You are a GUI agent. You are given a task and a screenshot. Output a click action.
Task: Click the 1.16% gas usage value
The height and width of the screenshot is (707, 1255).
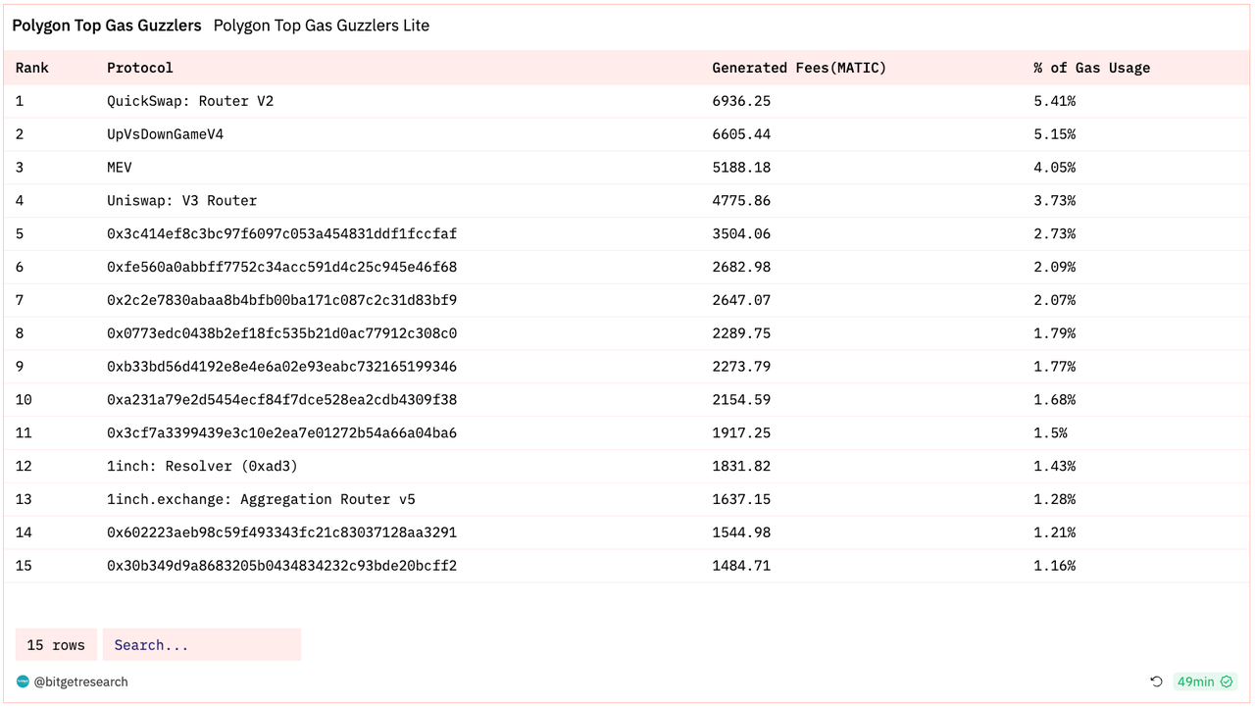[1055, 567]
